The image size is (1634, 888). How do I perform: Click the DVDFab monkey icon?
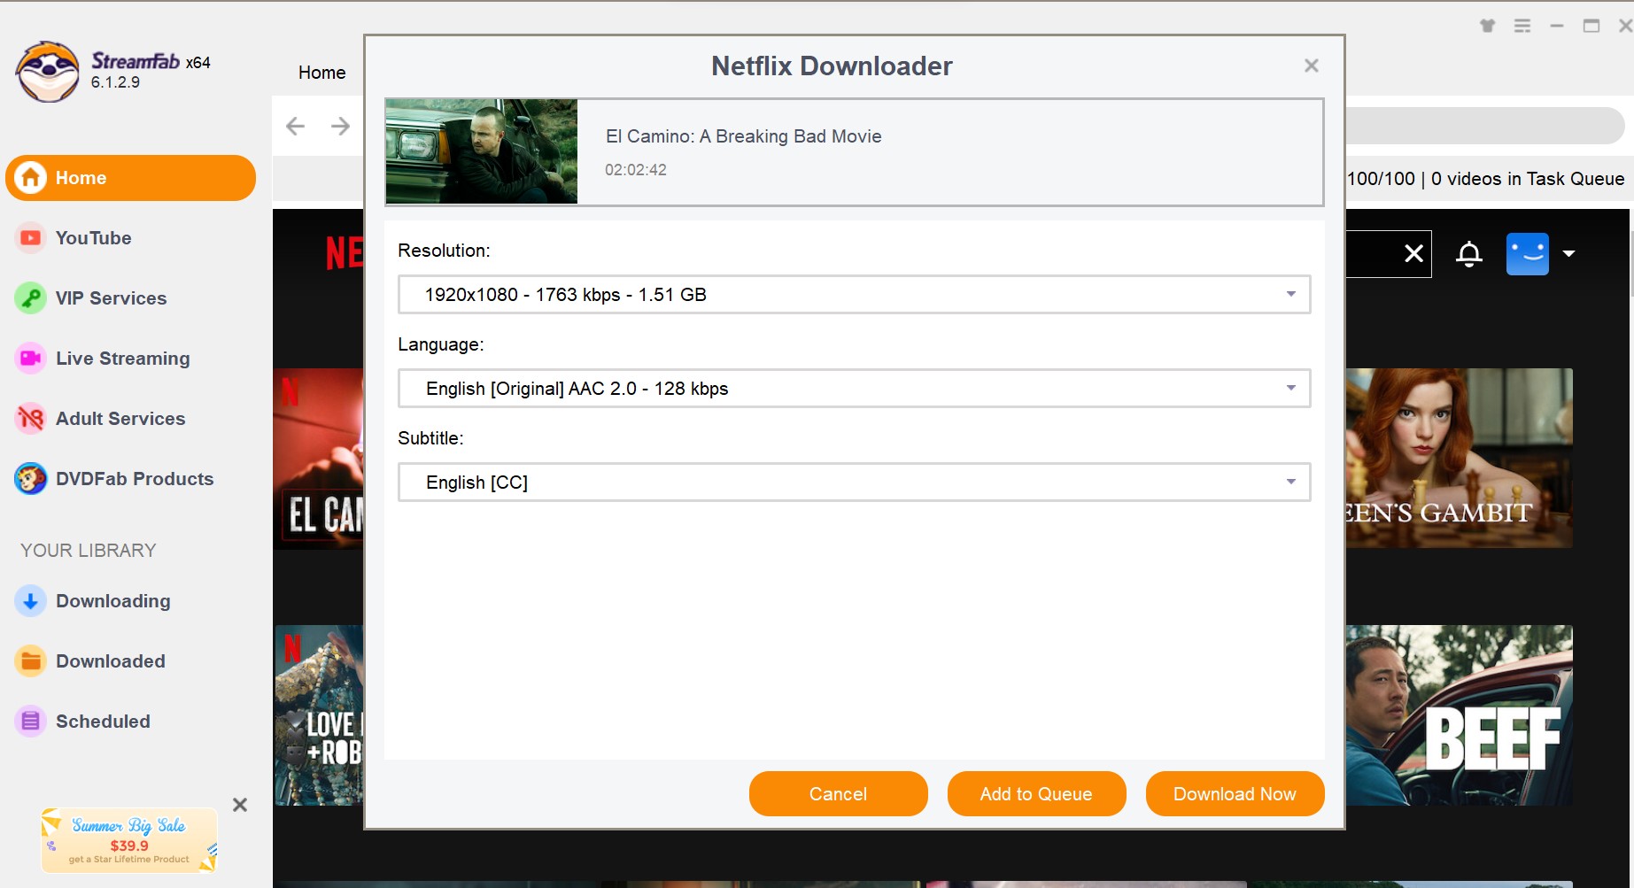point(30,479)
